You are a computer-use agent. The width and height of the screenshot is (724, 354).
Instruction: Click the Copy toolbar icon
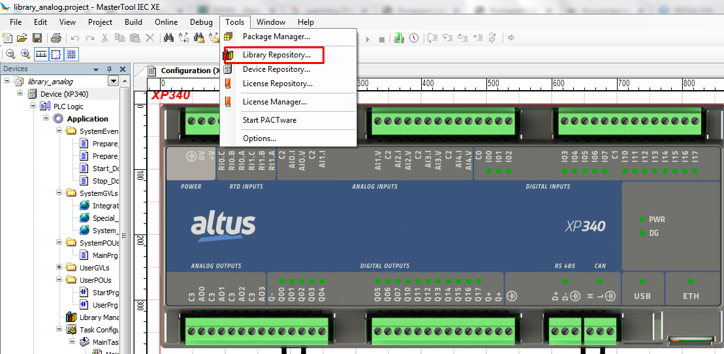[119, 38]
